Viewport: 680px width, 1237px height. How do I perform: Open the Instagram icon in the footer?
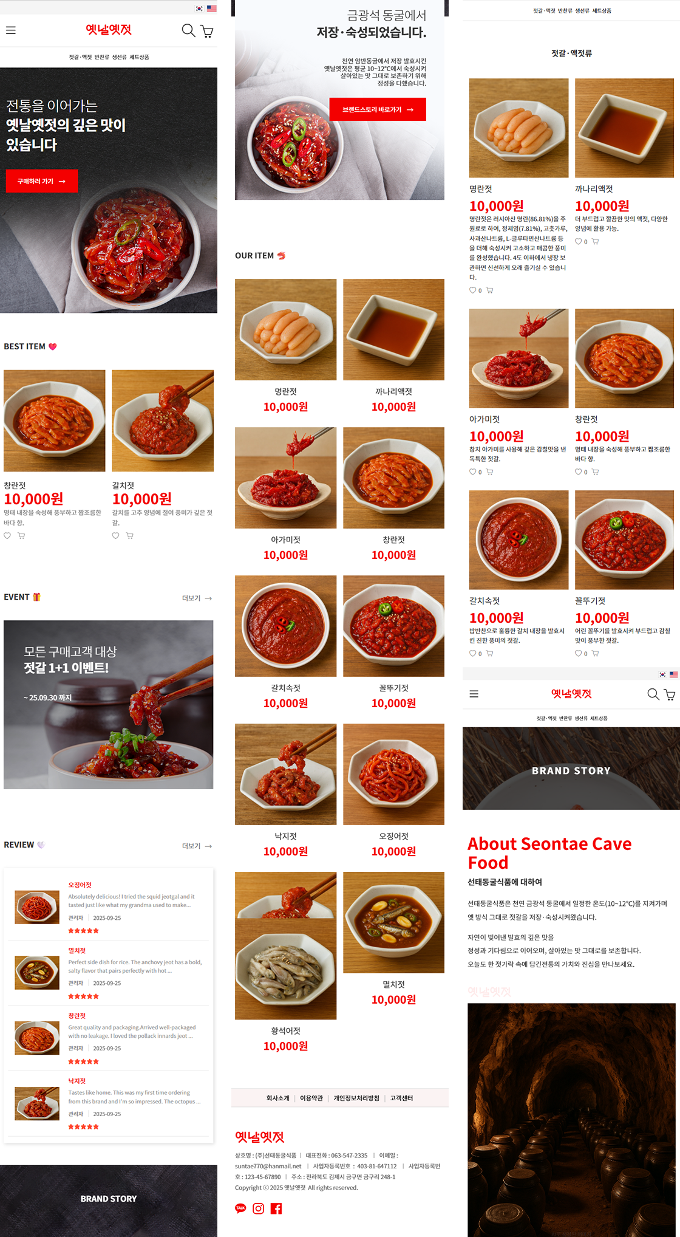258,1208
